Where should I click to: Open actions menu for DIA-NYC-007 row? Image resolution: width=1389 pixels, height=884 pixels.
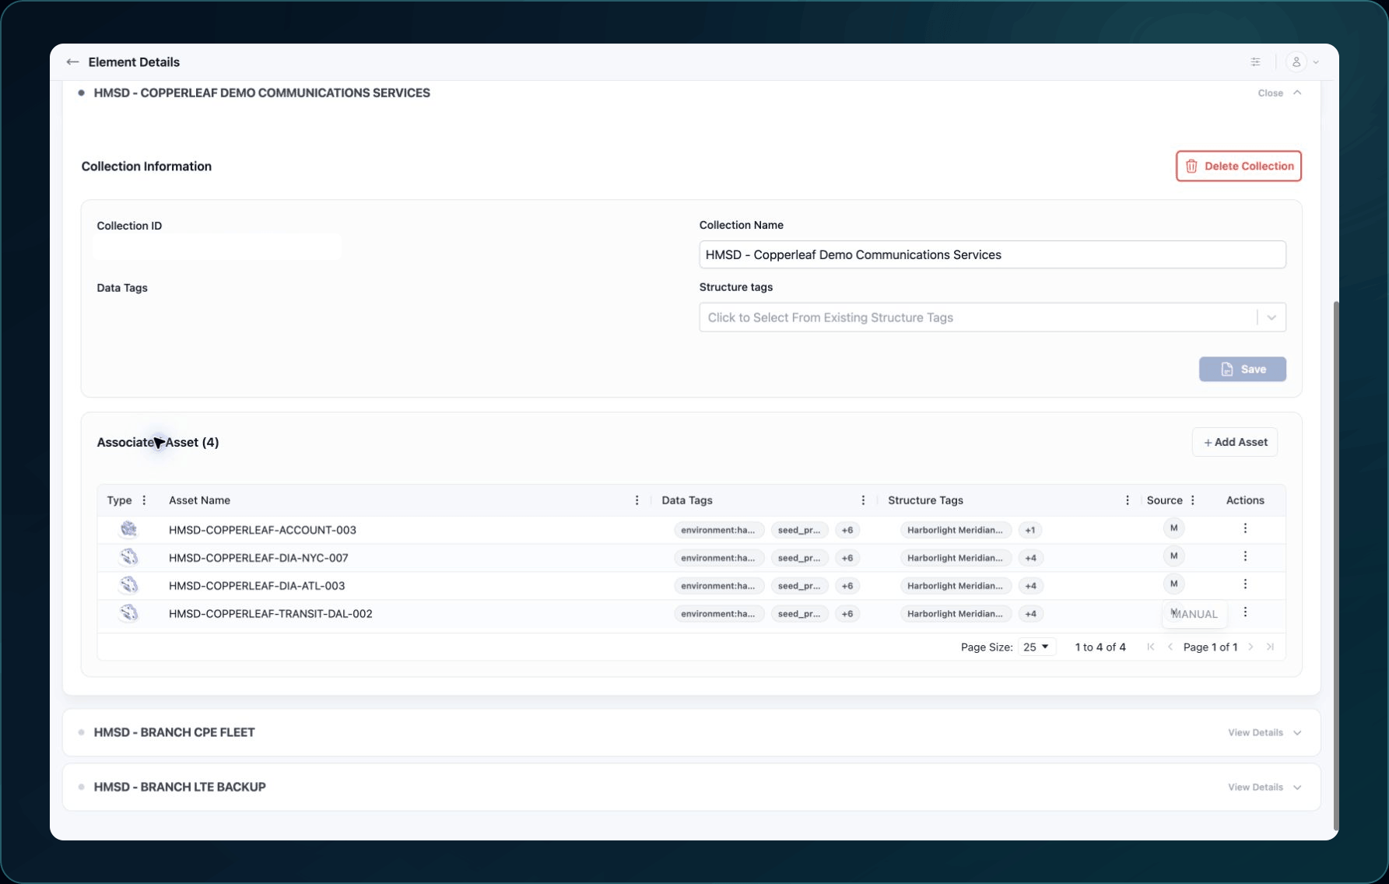pos(1245,556)
